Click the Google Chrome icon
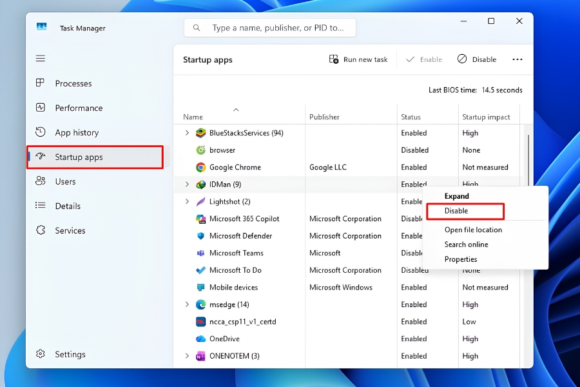Viewport: 580px width, 387px height. [x=200, y=168]
